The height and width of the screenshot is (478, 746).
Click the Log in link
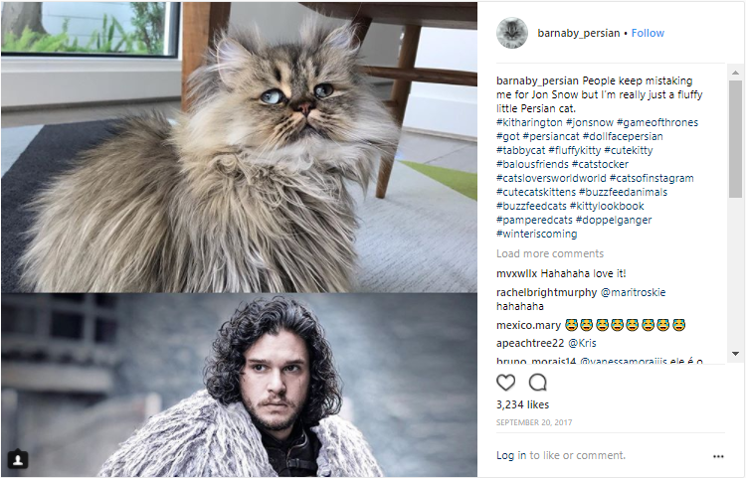click(511, 455)
